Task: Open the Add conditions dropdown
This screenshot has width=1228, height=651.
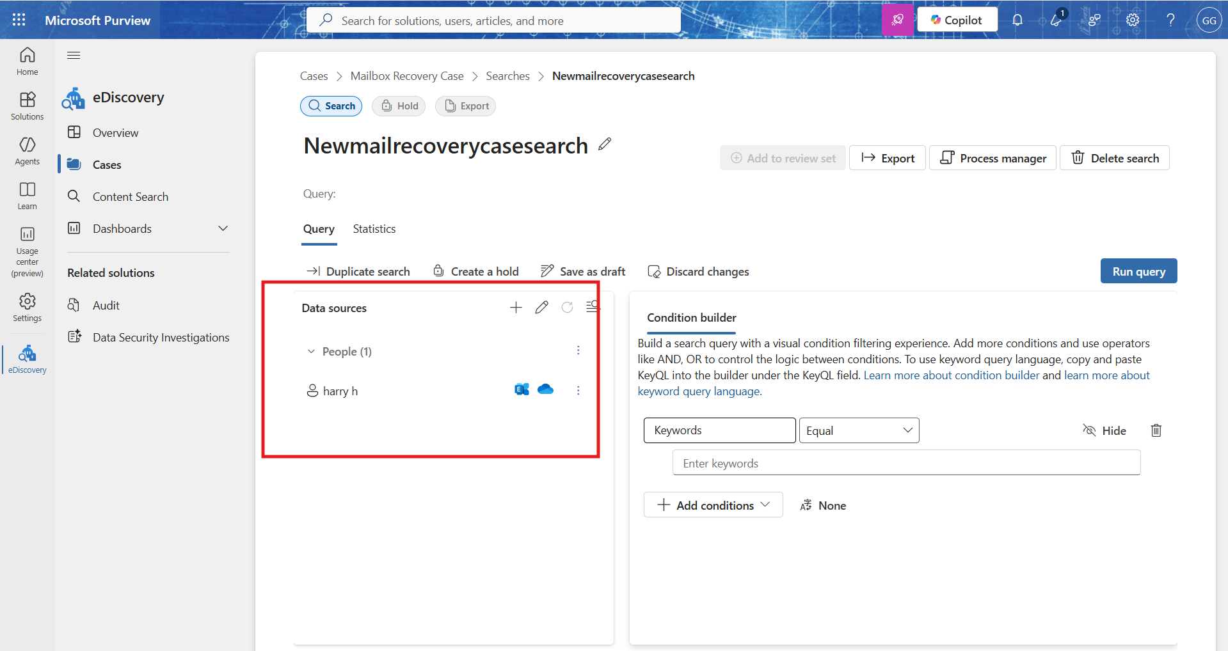Action: click(713, 505)
